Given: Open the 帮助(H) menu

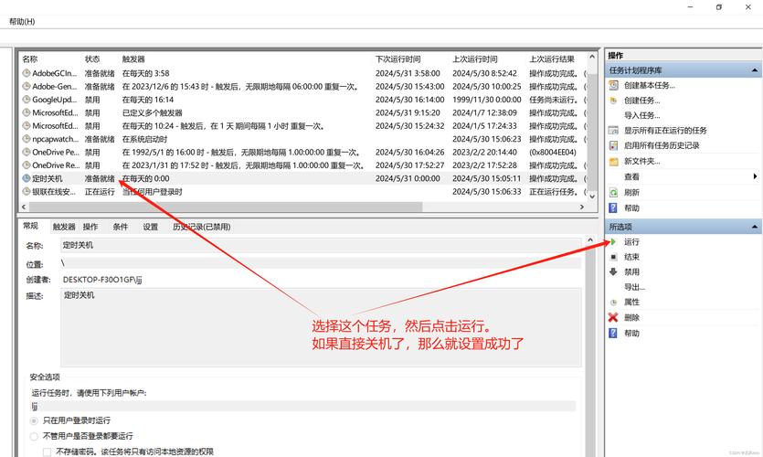Looking at the screenshot, I should [22, 21].
